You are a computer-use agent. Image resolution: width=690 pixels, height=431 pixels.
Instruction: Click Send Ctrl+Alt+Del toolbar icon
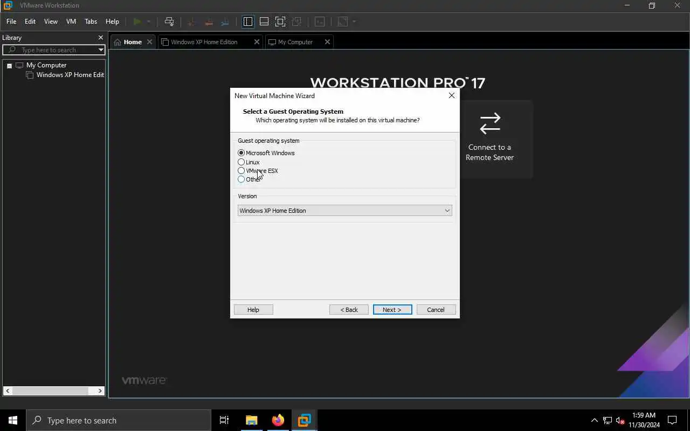(x=169, y=22)
